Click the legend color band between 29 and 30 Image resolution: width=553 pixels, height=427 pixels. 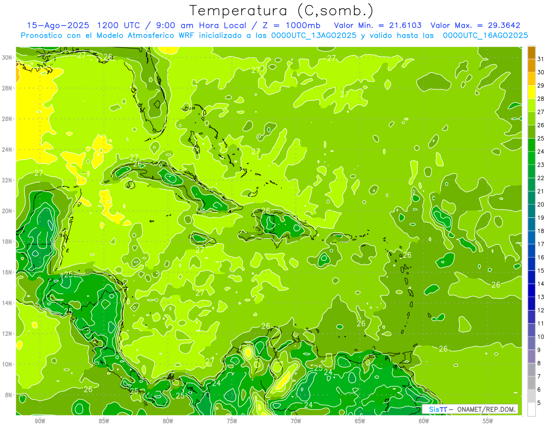[531, 79]
